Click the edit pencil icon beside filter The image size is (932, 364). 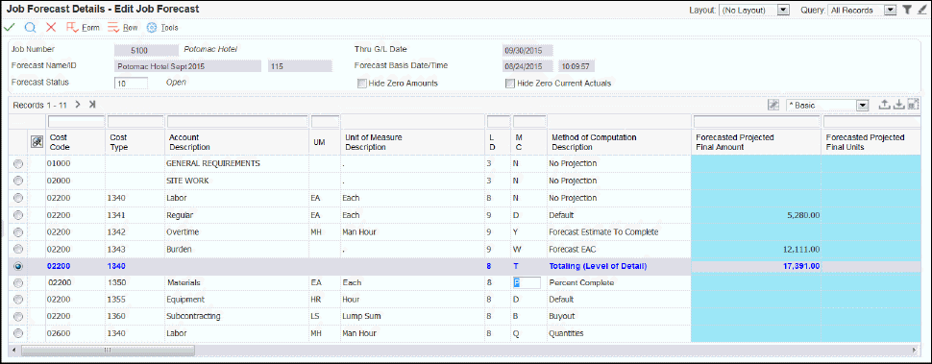[921, 11]
